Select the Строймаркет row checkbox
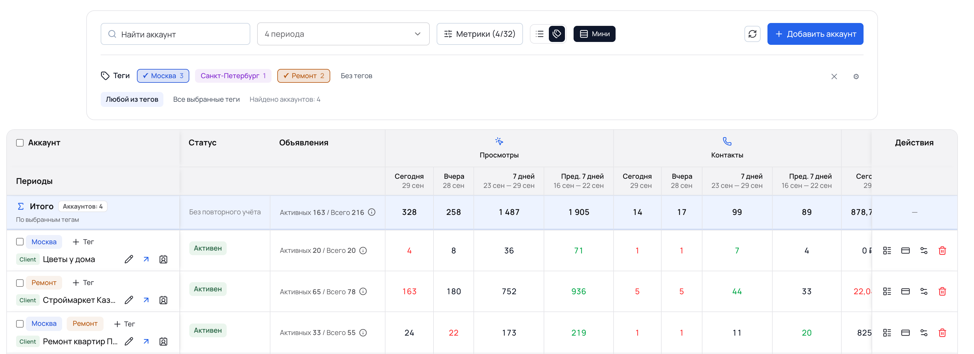The image size is (974, 354). coord(20,283)
